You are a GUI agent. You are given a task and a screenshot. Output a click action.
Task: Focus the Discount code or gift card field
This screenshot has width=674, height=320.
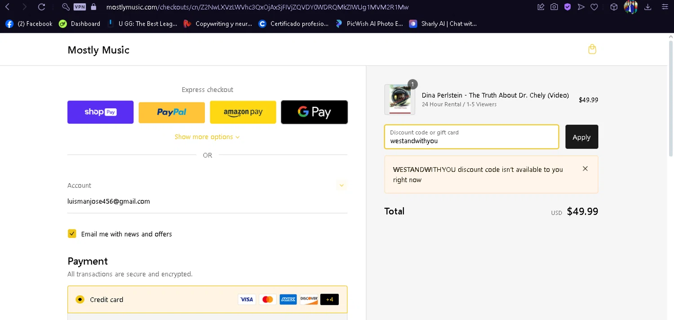pyautogui.click(x=471, y=136)
